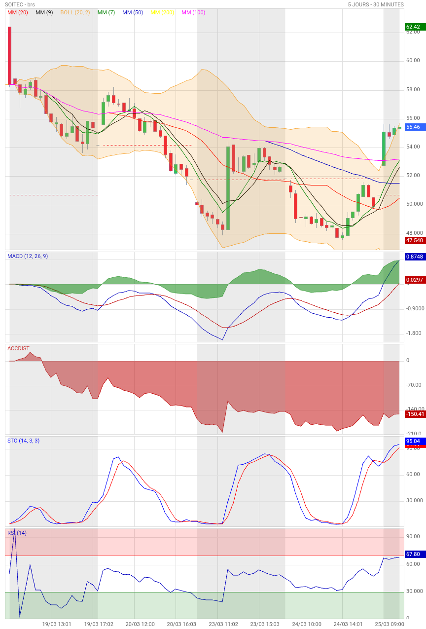Toggle the blue MM (50) legend item
Viewport: 426px width, 629px height.
coord(133,12)
